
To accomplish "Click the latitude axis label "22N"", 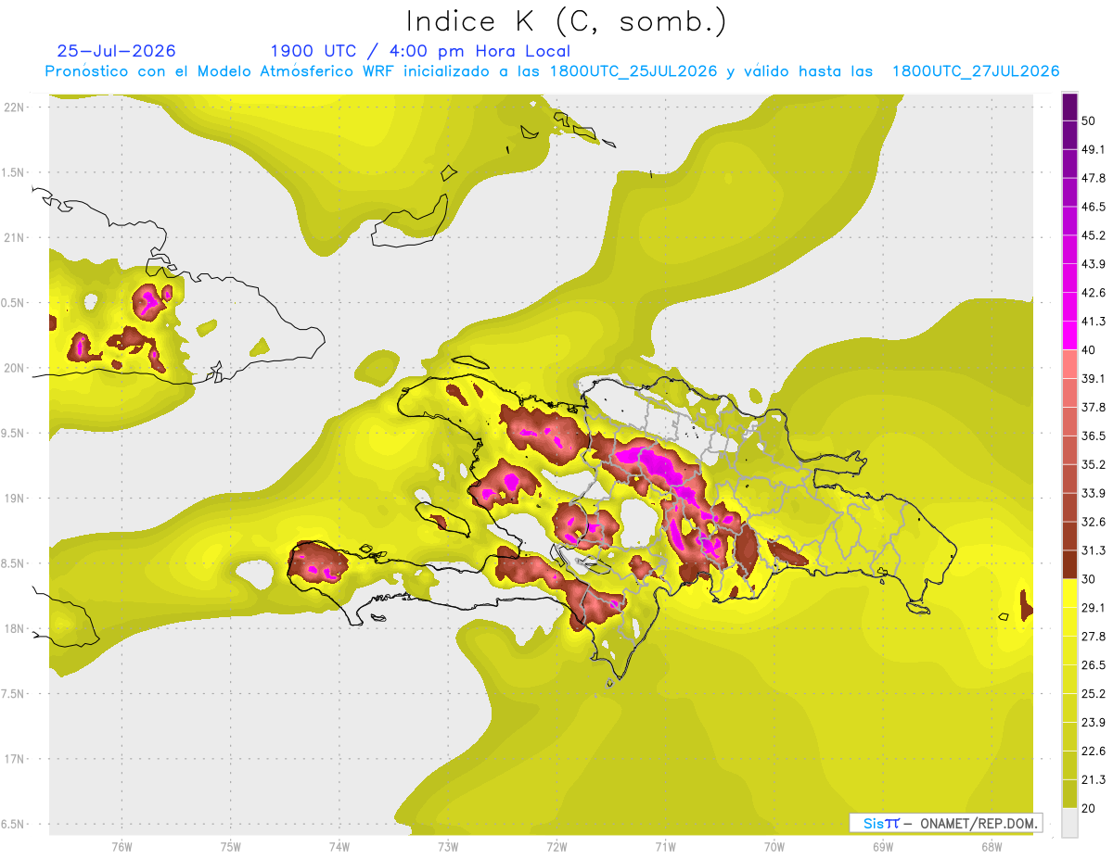I will click(x=14, y=107).
